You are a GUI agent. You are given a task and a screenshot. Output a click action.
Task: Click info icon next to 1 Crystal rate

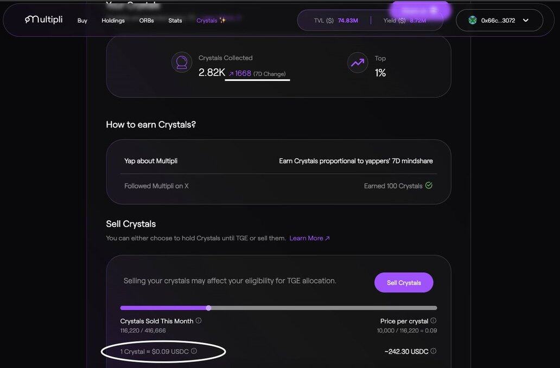[x=194, y=351]
